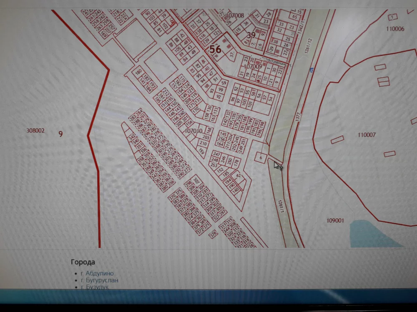The width and height of the screenshot is (417, 312).
Task: Select parcel 210 in block 107010
Action: click(x=203, y=143)
